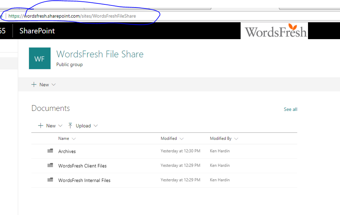340x215 pixels.
Task: Open the WordsFresh Client Files folder
Action: click(x=82, y=166)
